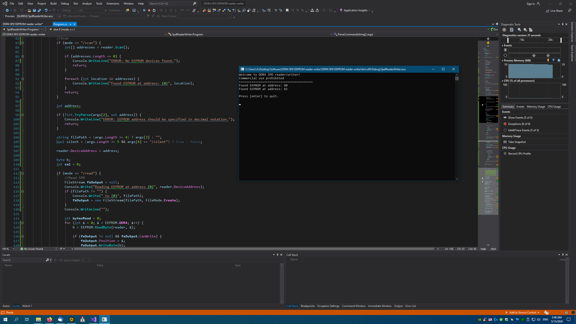Stop debugging with the red square

point(149,10)
